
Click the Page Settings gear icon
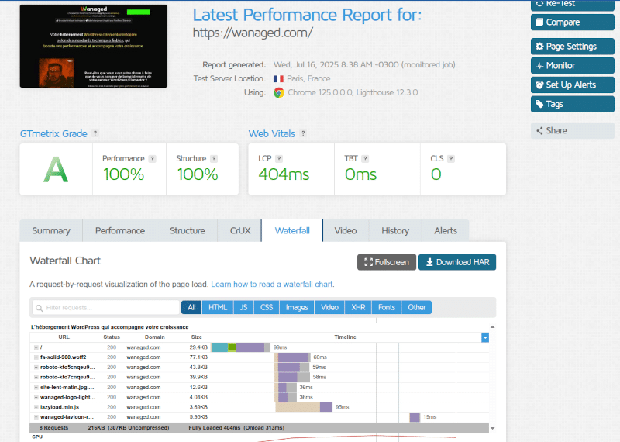539,47
